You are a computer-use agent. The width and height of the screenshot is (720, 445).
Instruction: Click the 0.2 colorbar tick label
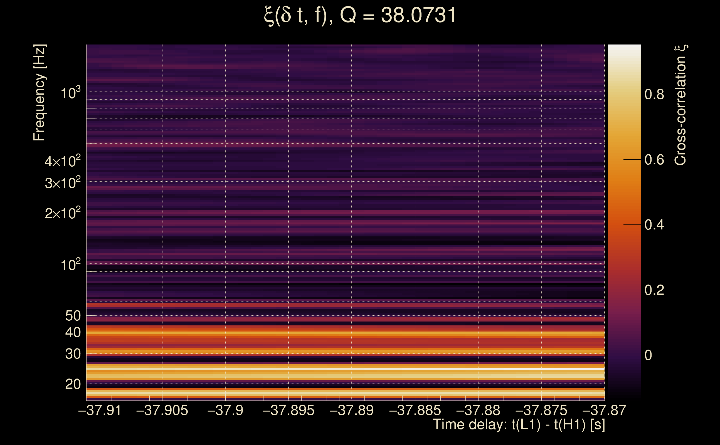(x=654, y=290)
